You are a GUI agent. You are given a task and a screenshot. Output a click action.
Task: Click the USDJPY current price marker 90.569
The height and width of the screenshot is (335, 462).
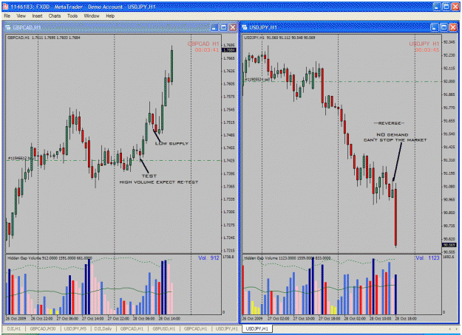(x=449, y=245)
